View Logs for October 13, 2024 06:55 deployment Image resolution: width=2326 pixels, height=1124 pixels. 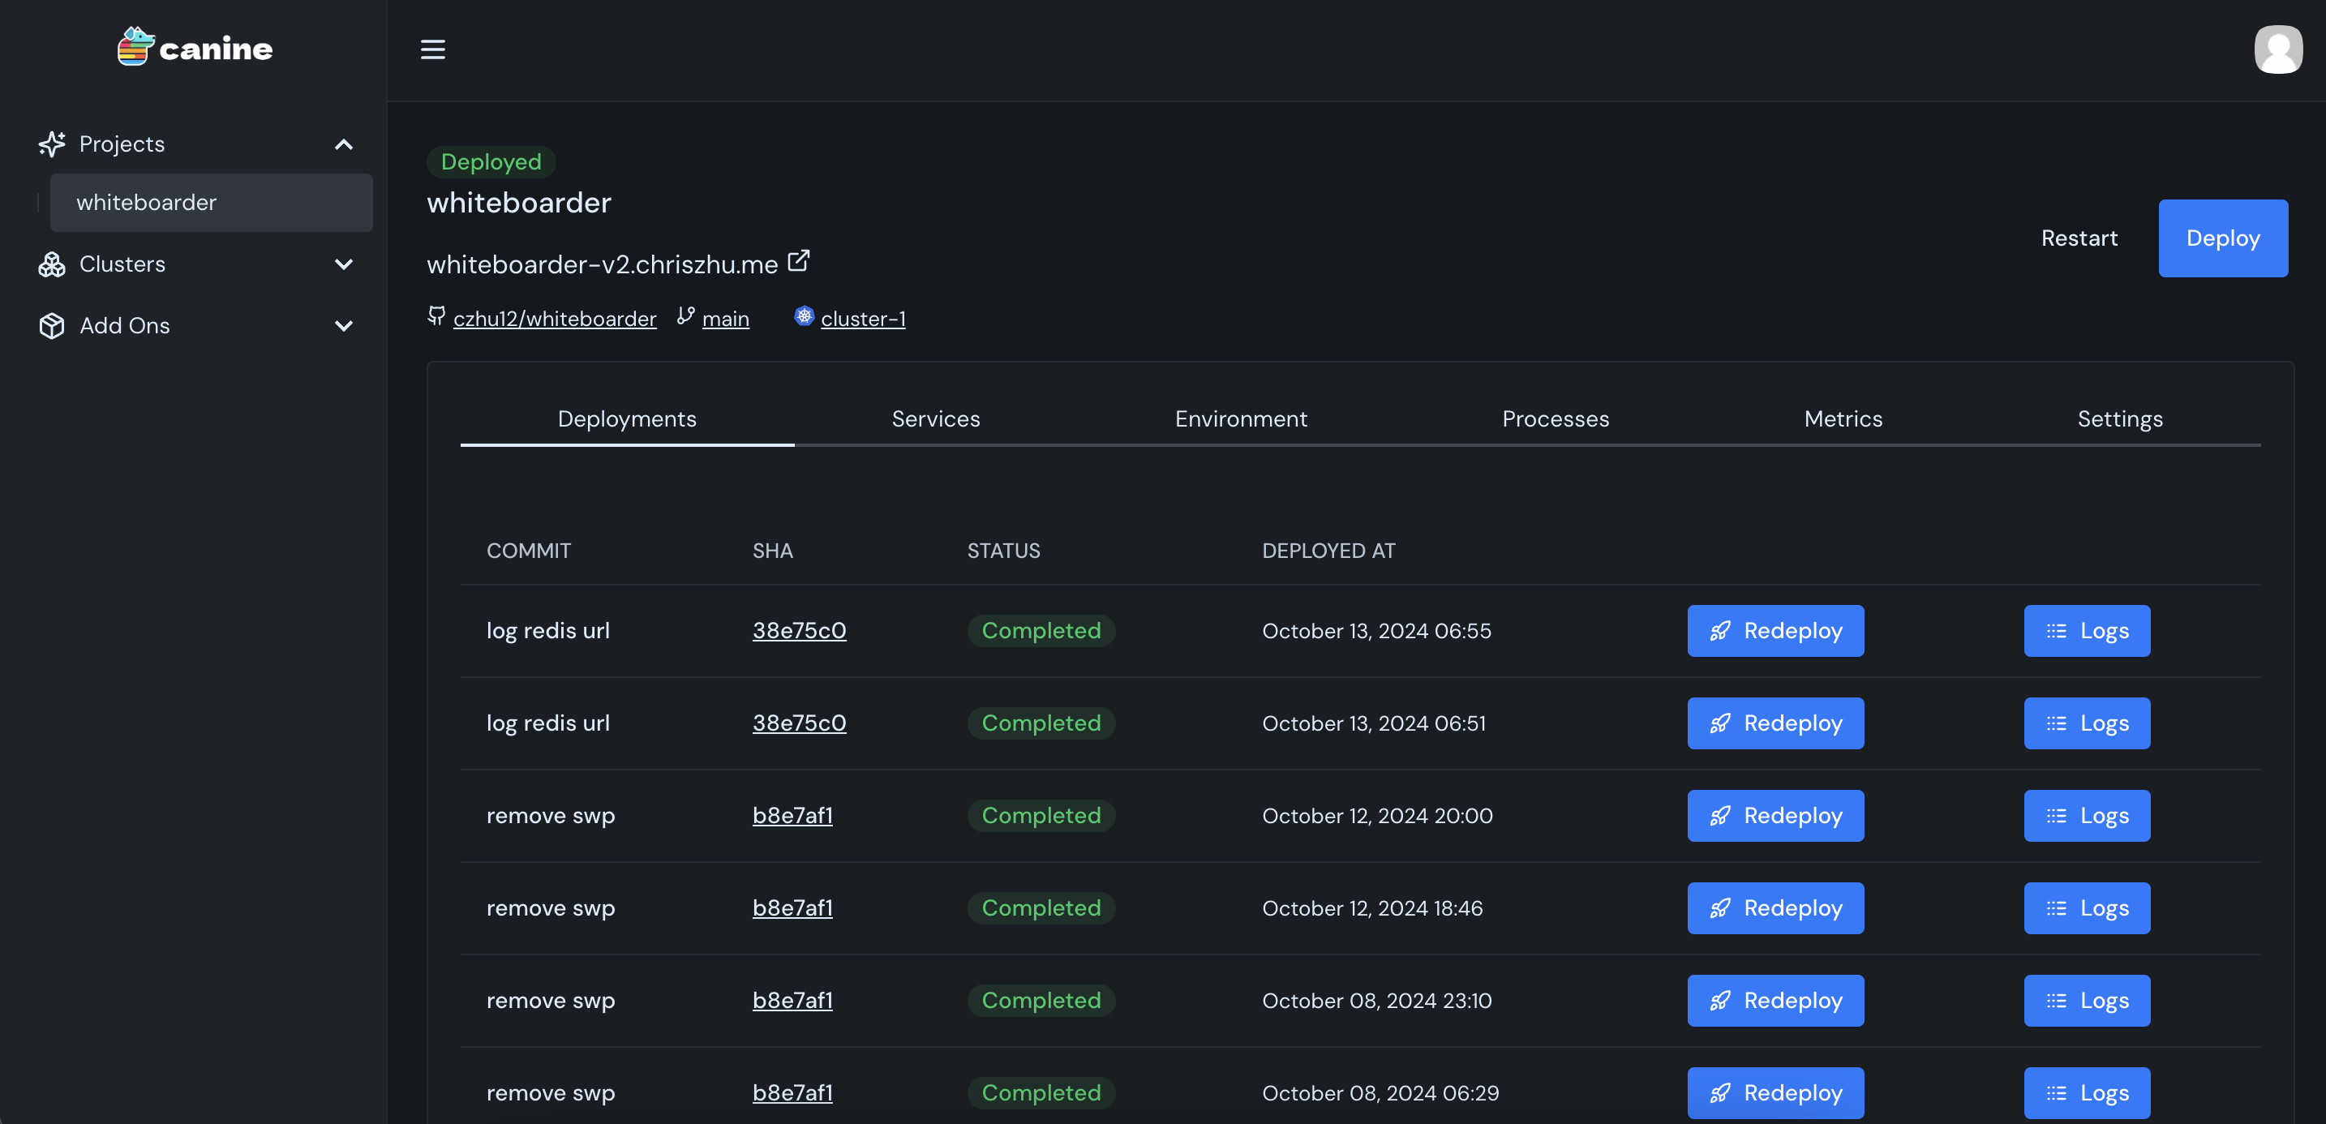coord(2087,631)
